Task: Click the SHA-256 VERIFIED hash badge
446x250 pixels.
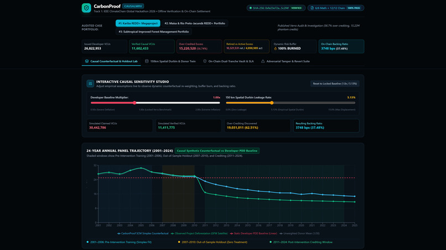Action: coord(276,8)
